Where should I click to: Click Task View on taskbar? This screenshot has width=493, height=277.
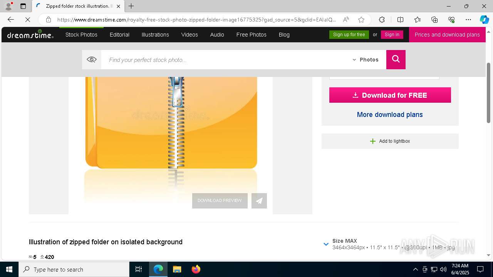point(139,269)
